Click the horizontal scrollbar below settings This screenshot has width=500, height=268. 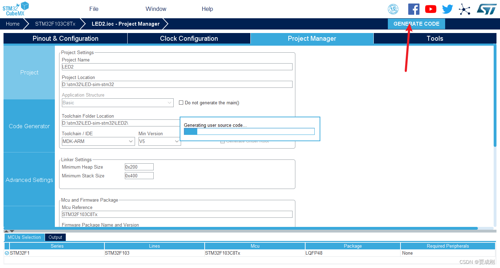pos(241,228)
